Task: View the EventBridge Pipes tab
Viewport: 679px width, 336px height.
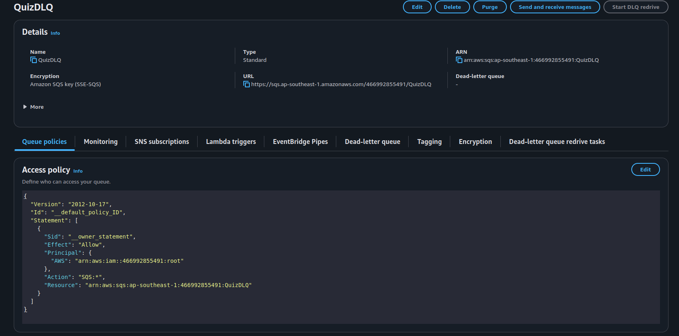Action: pyautogui.click(x=300, y=142)
